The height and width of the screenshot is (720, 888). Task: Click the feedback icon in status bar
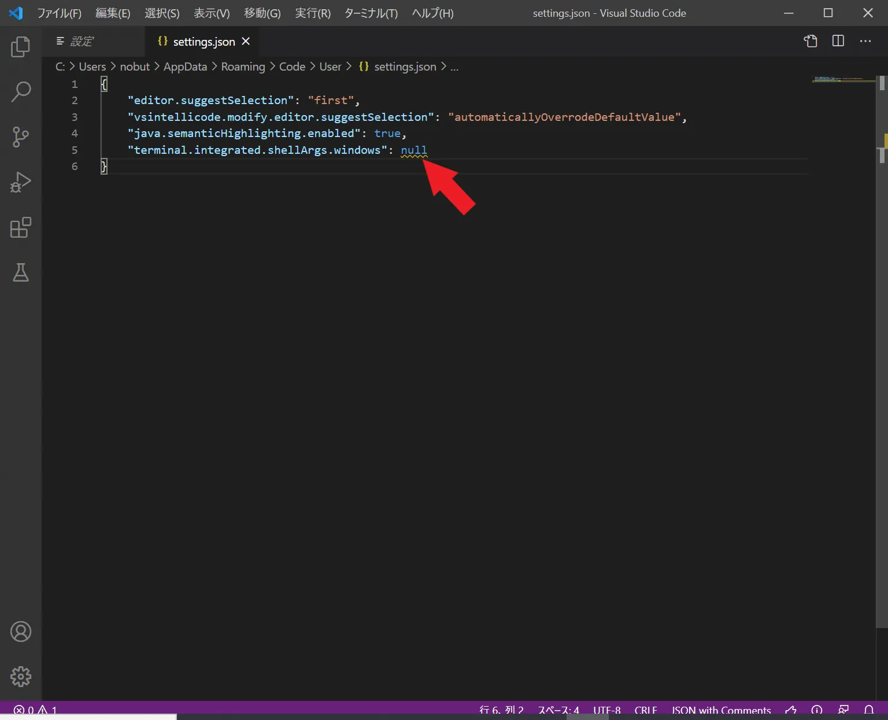point(843,710)
